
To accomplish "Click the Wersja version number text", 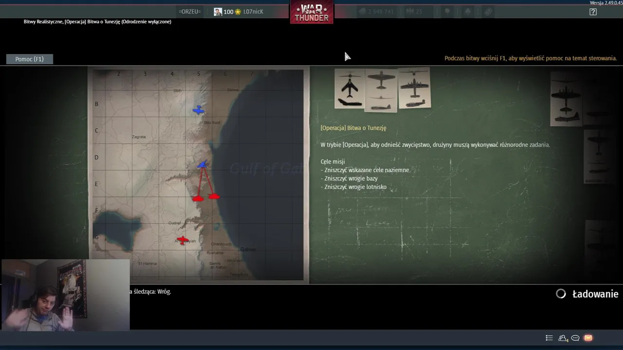I will pyautogui.click(x=606, y=3).
